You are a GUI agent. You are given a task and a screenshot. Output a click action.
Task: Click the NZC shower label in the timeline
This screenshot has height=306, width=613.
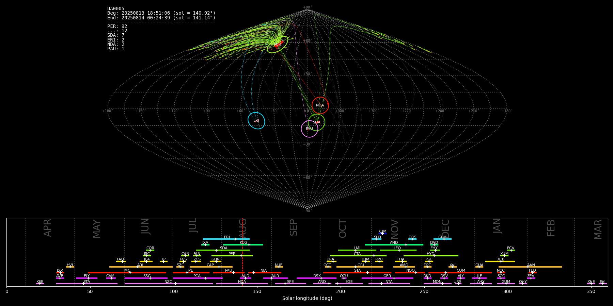pos(169,282)
